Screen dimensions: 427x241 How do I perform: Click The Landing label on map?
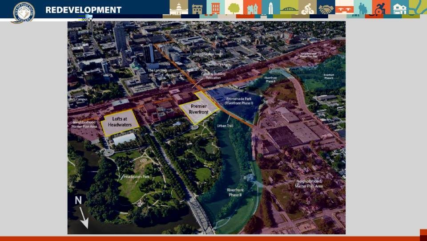[x=157, y=70]
